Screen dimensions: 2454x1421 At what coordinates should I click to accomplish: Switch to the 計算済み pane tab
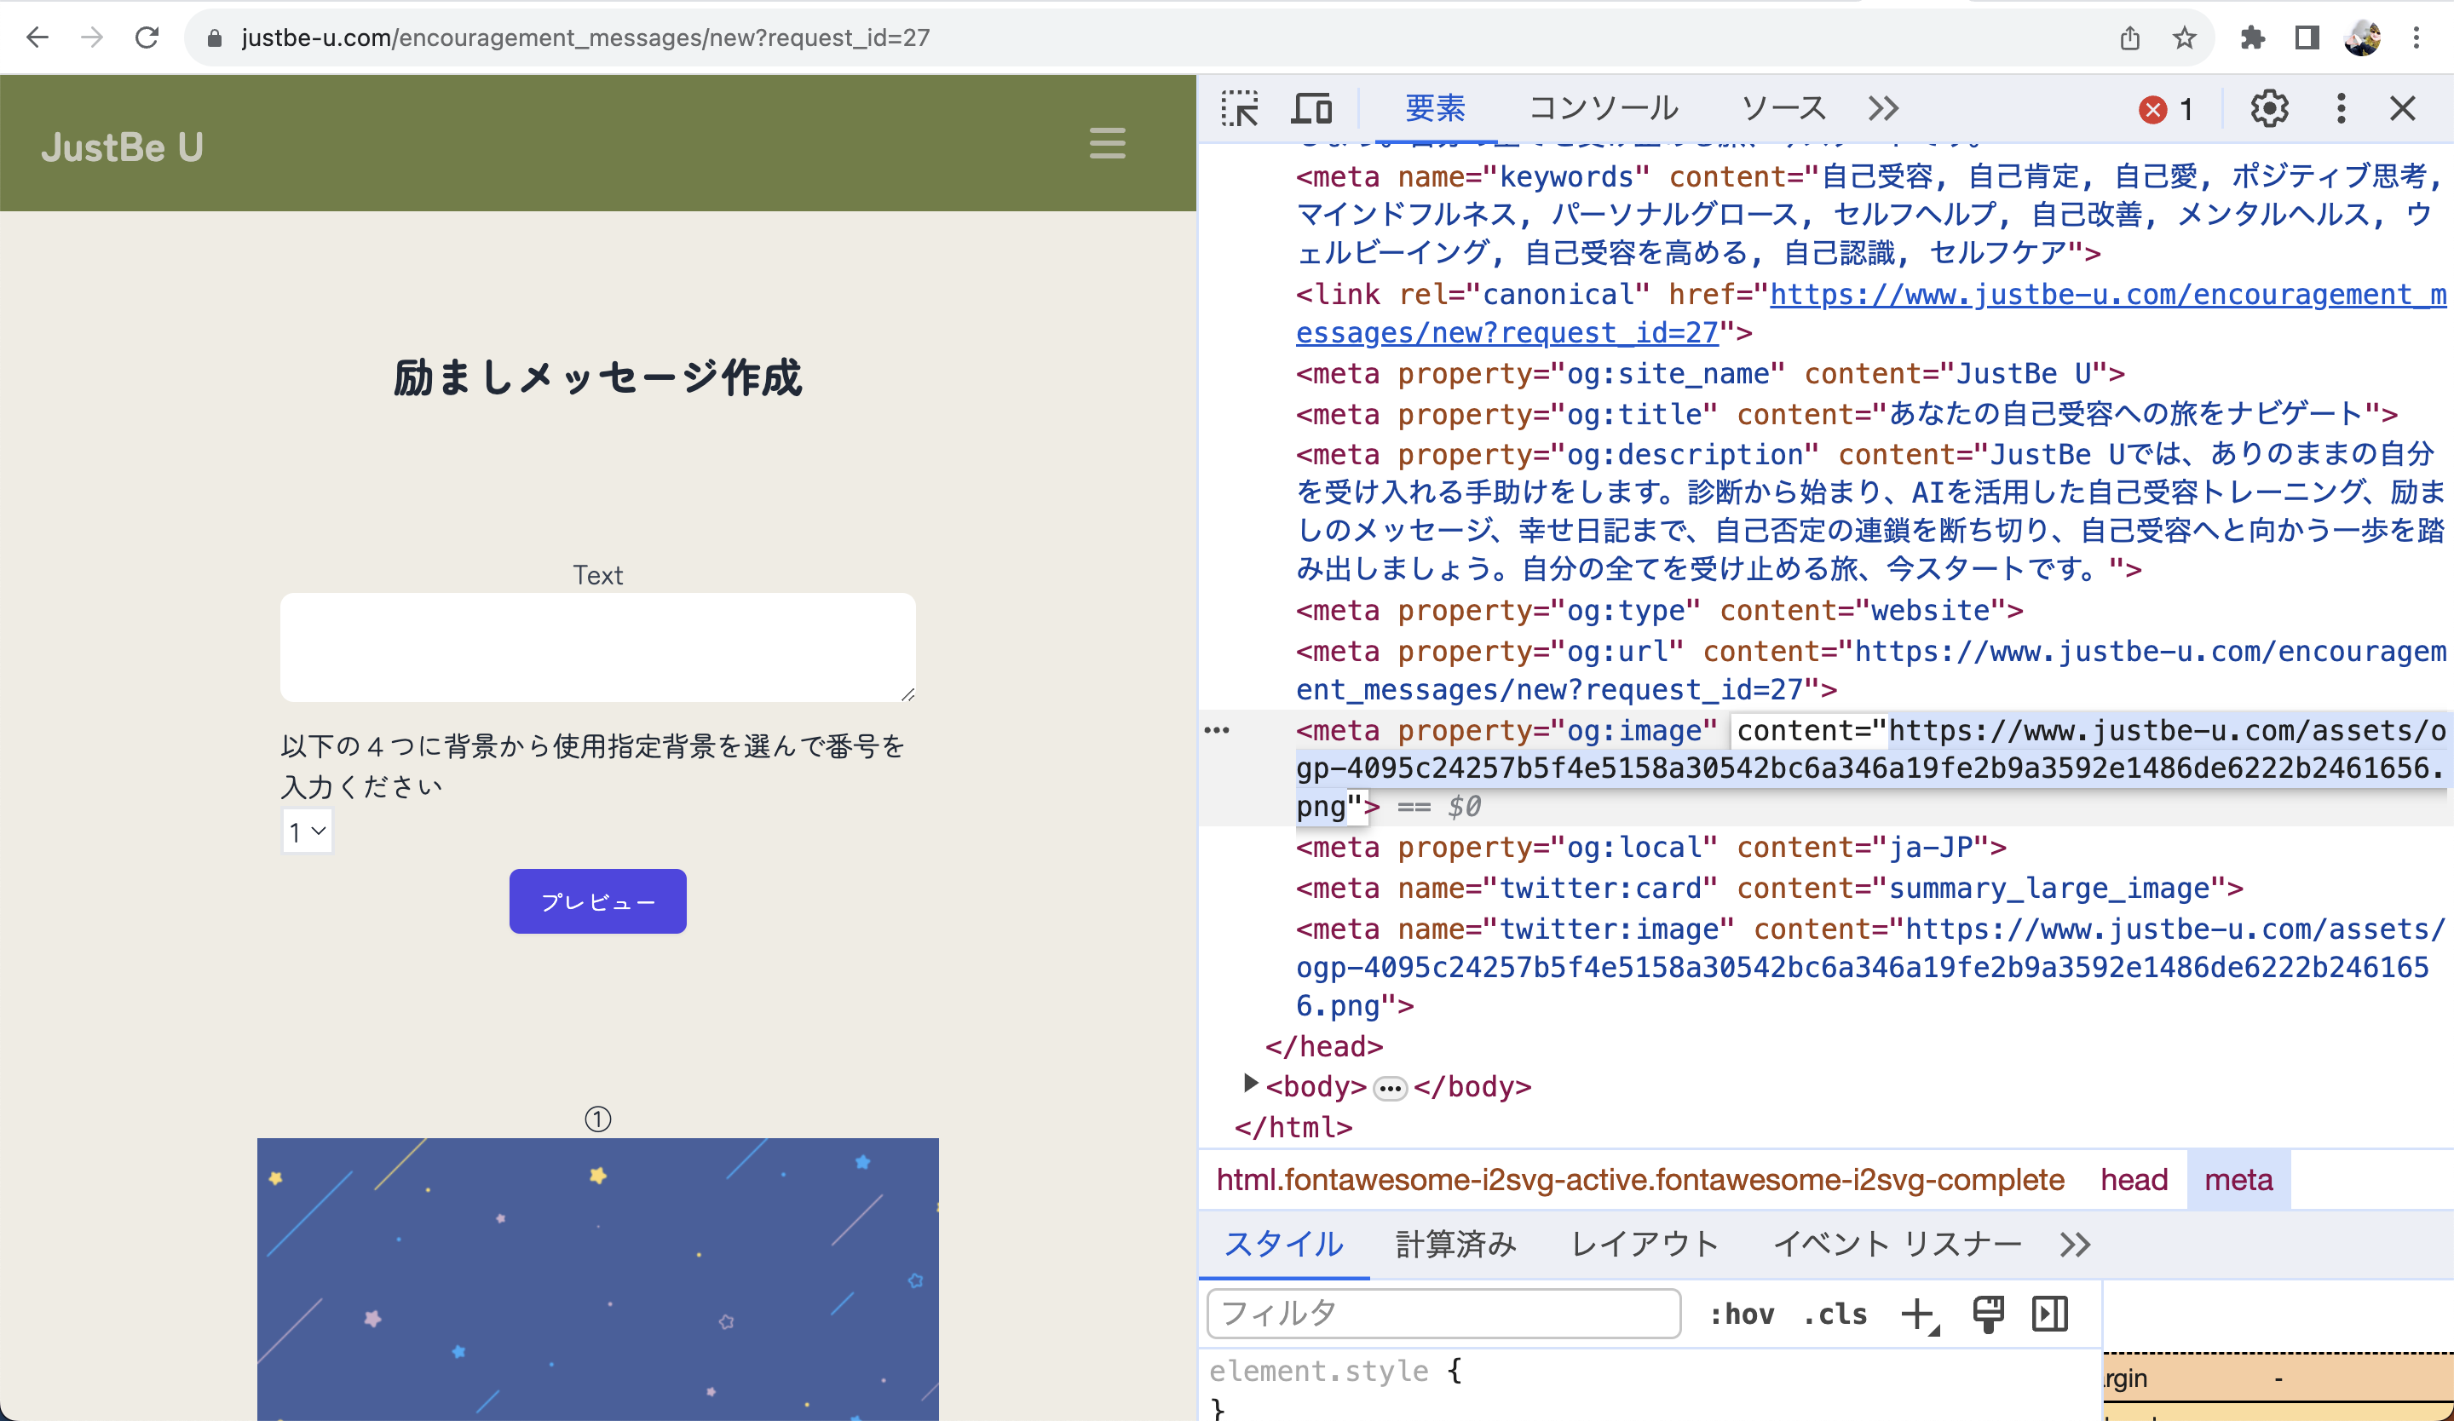coord(1456,1244)
